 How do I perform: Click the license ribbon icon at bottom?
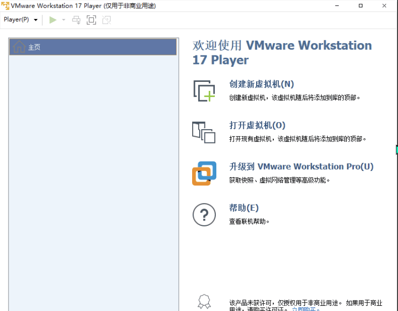tap(204, 301)
